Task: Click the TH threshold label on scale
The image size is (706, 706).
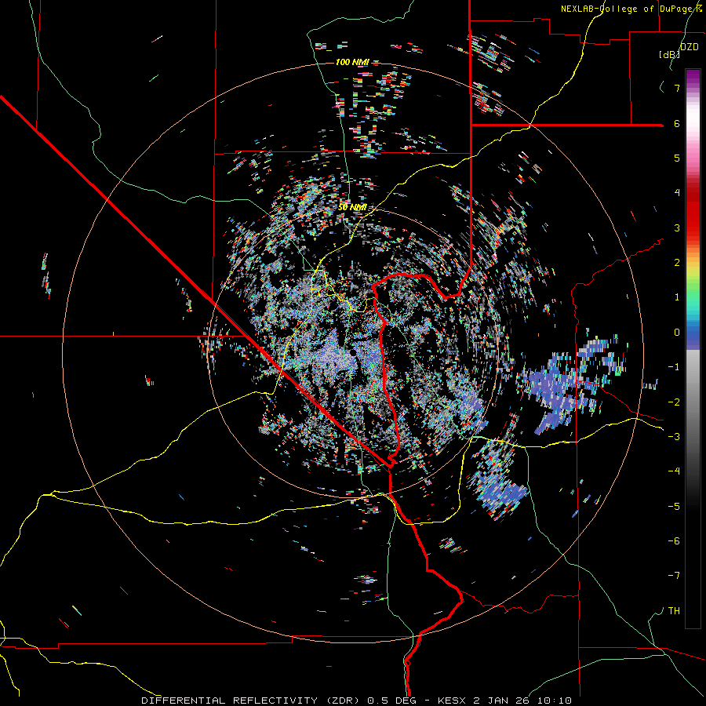Action: (674, 611)
